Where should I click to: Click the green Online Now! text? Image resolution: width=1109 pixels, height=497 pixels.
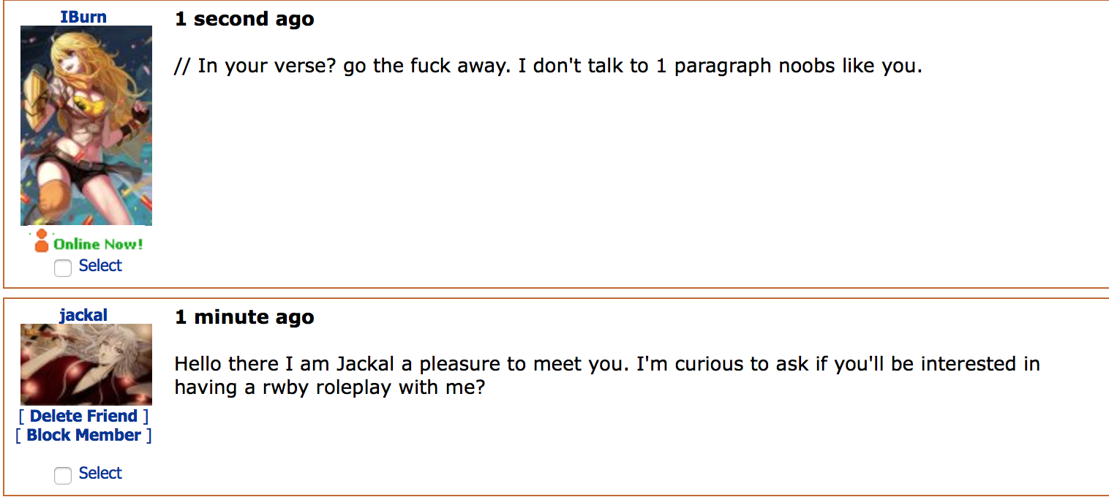(x=98, y=244)
